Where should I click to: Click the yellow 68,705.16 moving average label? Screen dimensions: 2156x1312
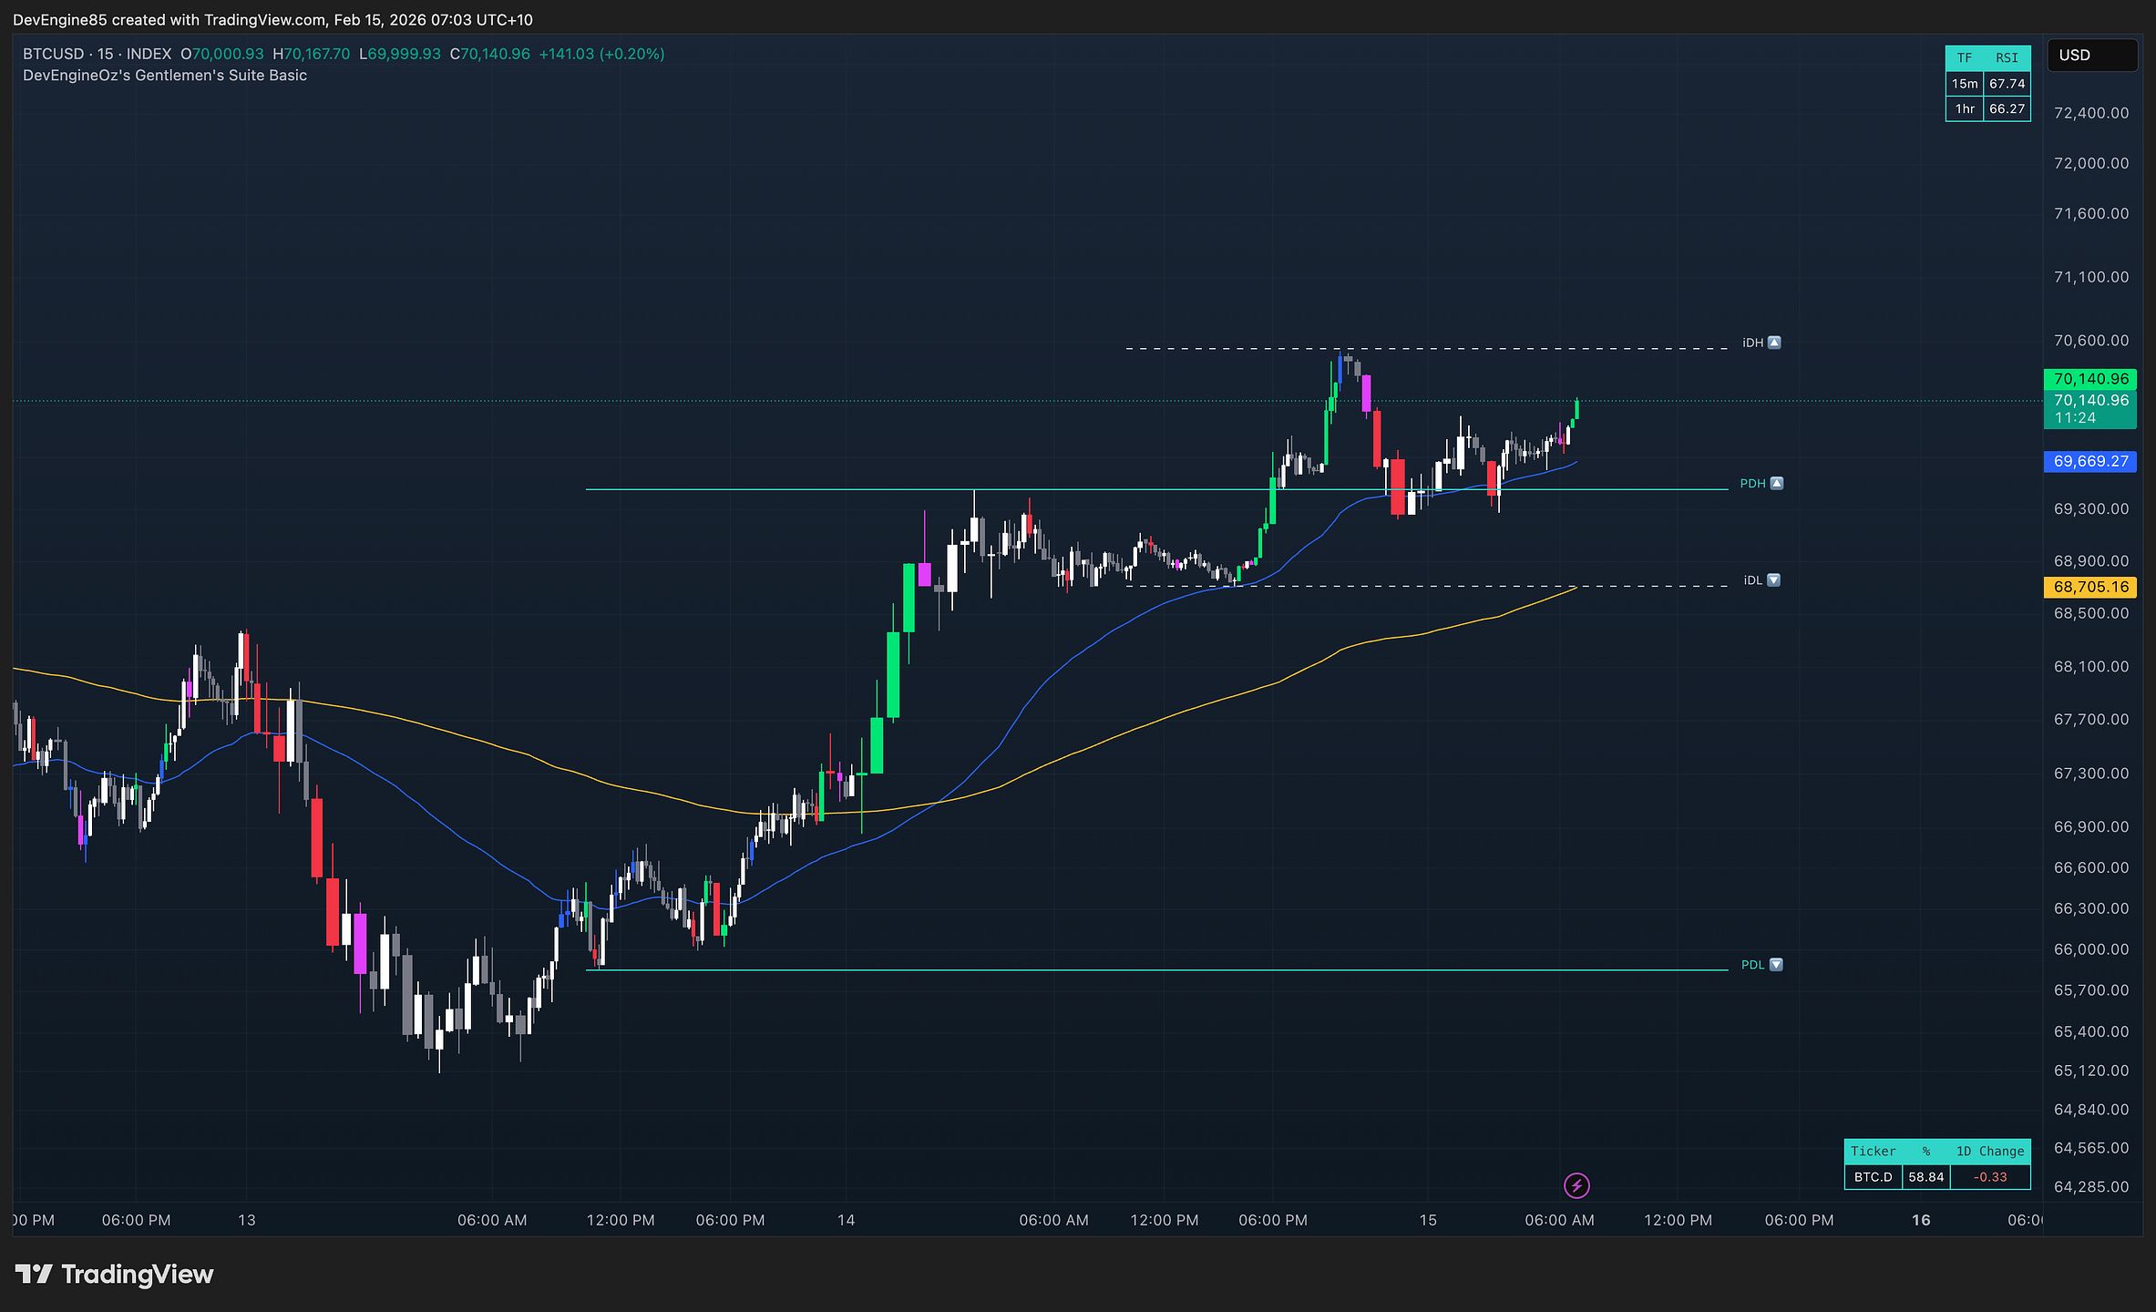tap(2090, 587)
